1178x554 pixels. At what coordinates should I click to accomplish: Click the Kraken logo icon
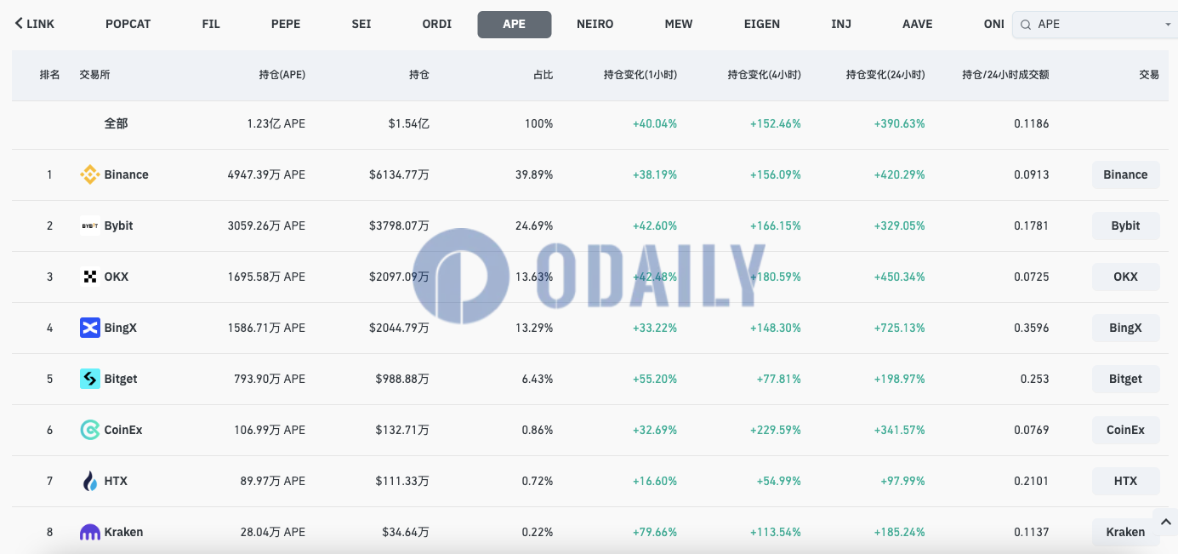pyautogui.click(x=89, y=532)
